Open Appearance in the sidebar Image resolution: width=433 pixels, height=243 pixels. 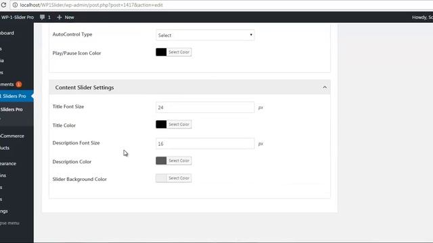click(8, 163)
